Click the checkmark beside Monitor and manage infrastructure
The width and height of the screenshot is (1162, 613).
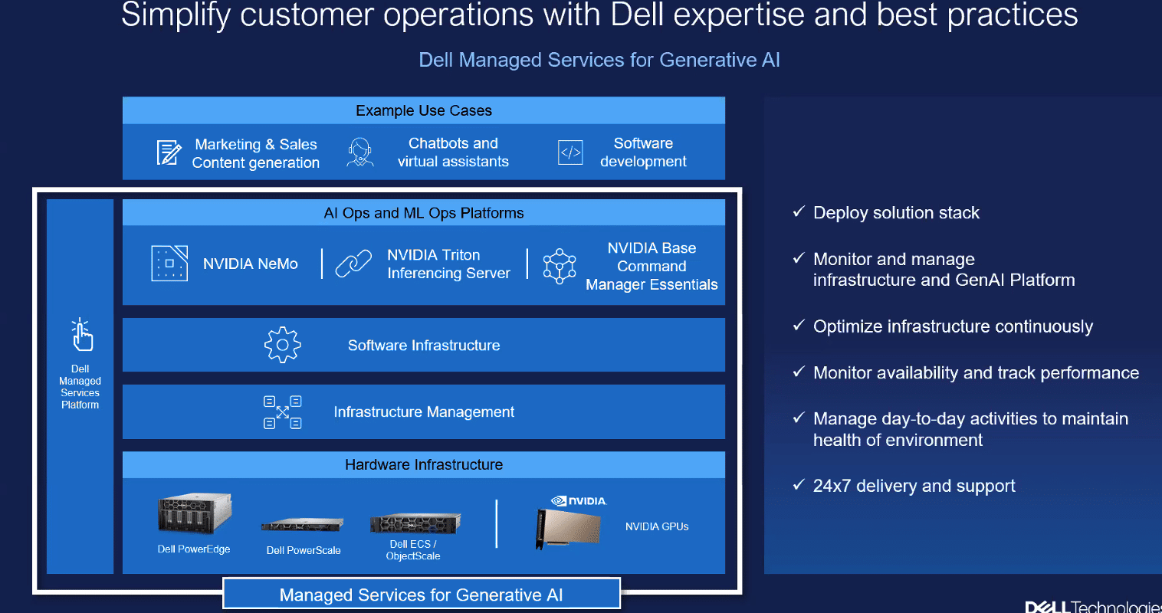(x=799, y=258)
